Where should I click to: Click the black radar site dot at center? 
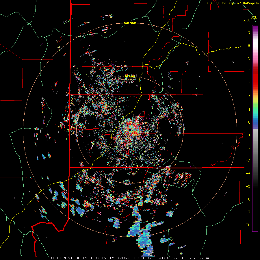[x=130, y=129]
